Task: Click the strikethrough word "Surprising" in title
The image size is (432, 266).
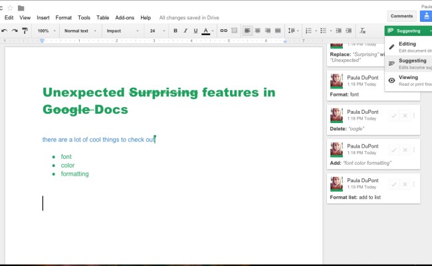Action: (x=163, y=92)
